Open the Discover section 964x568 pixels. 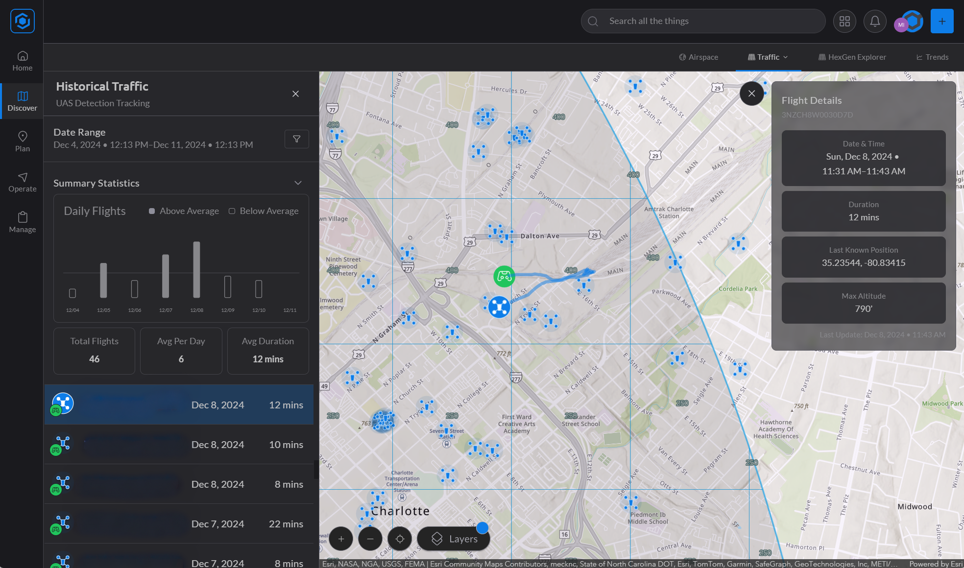click(23, 101)
